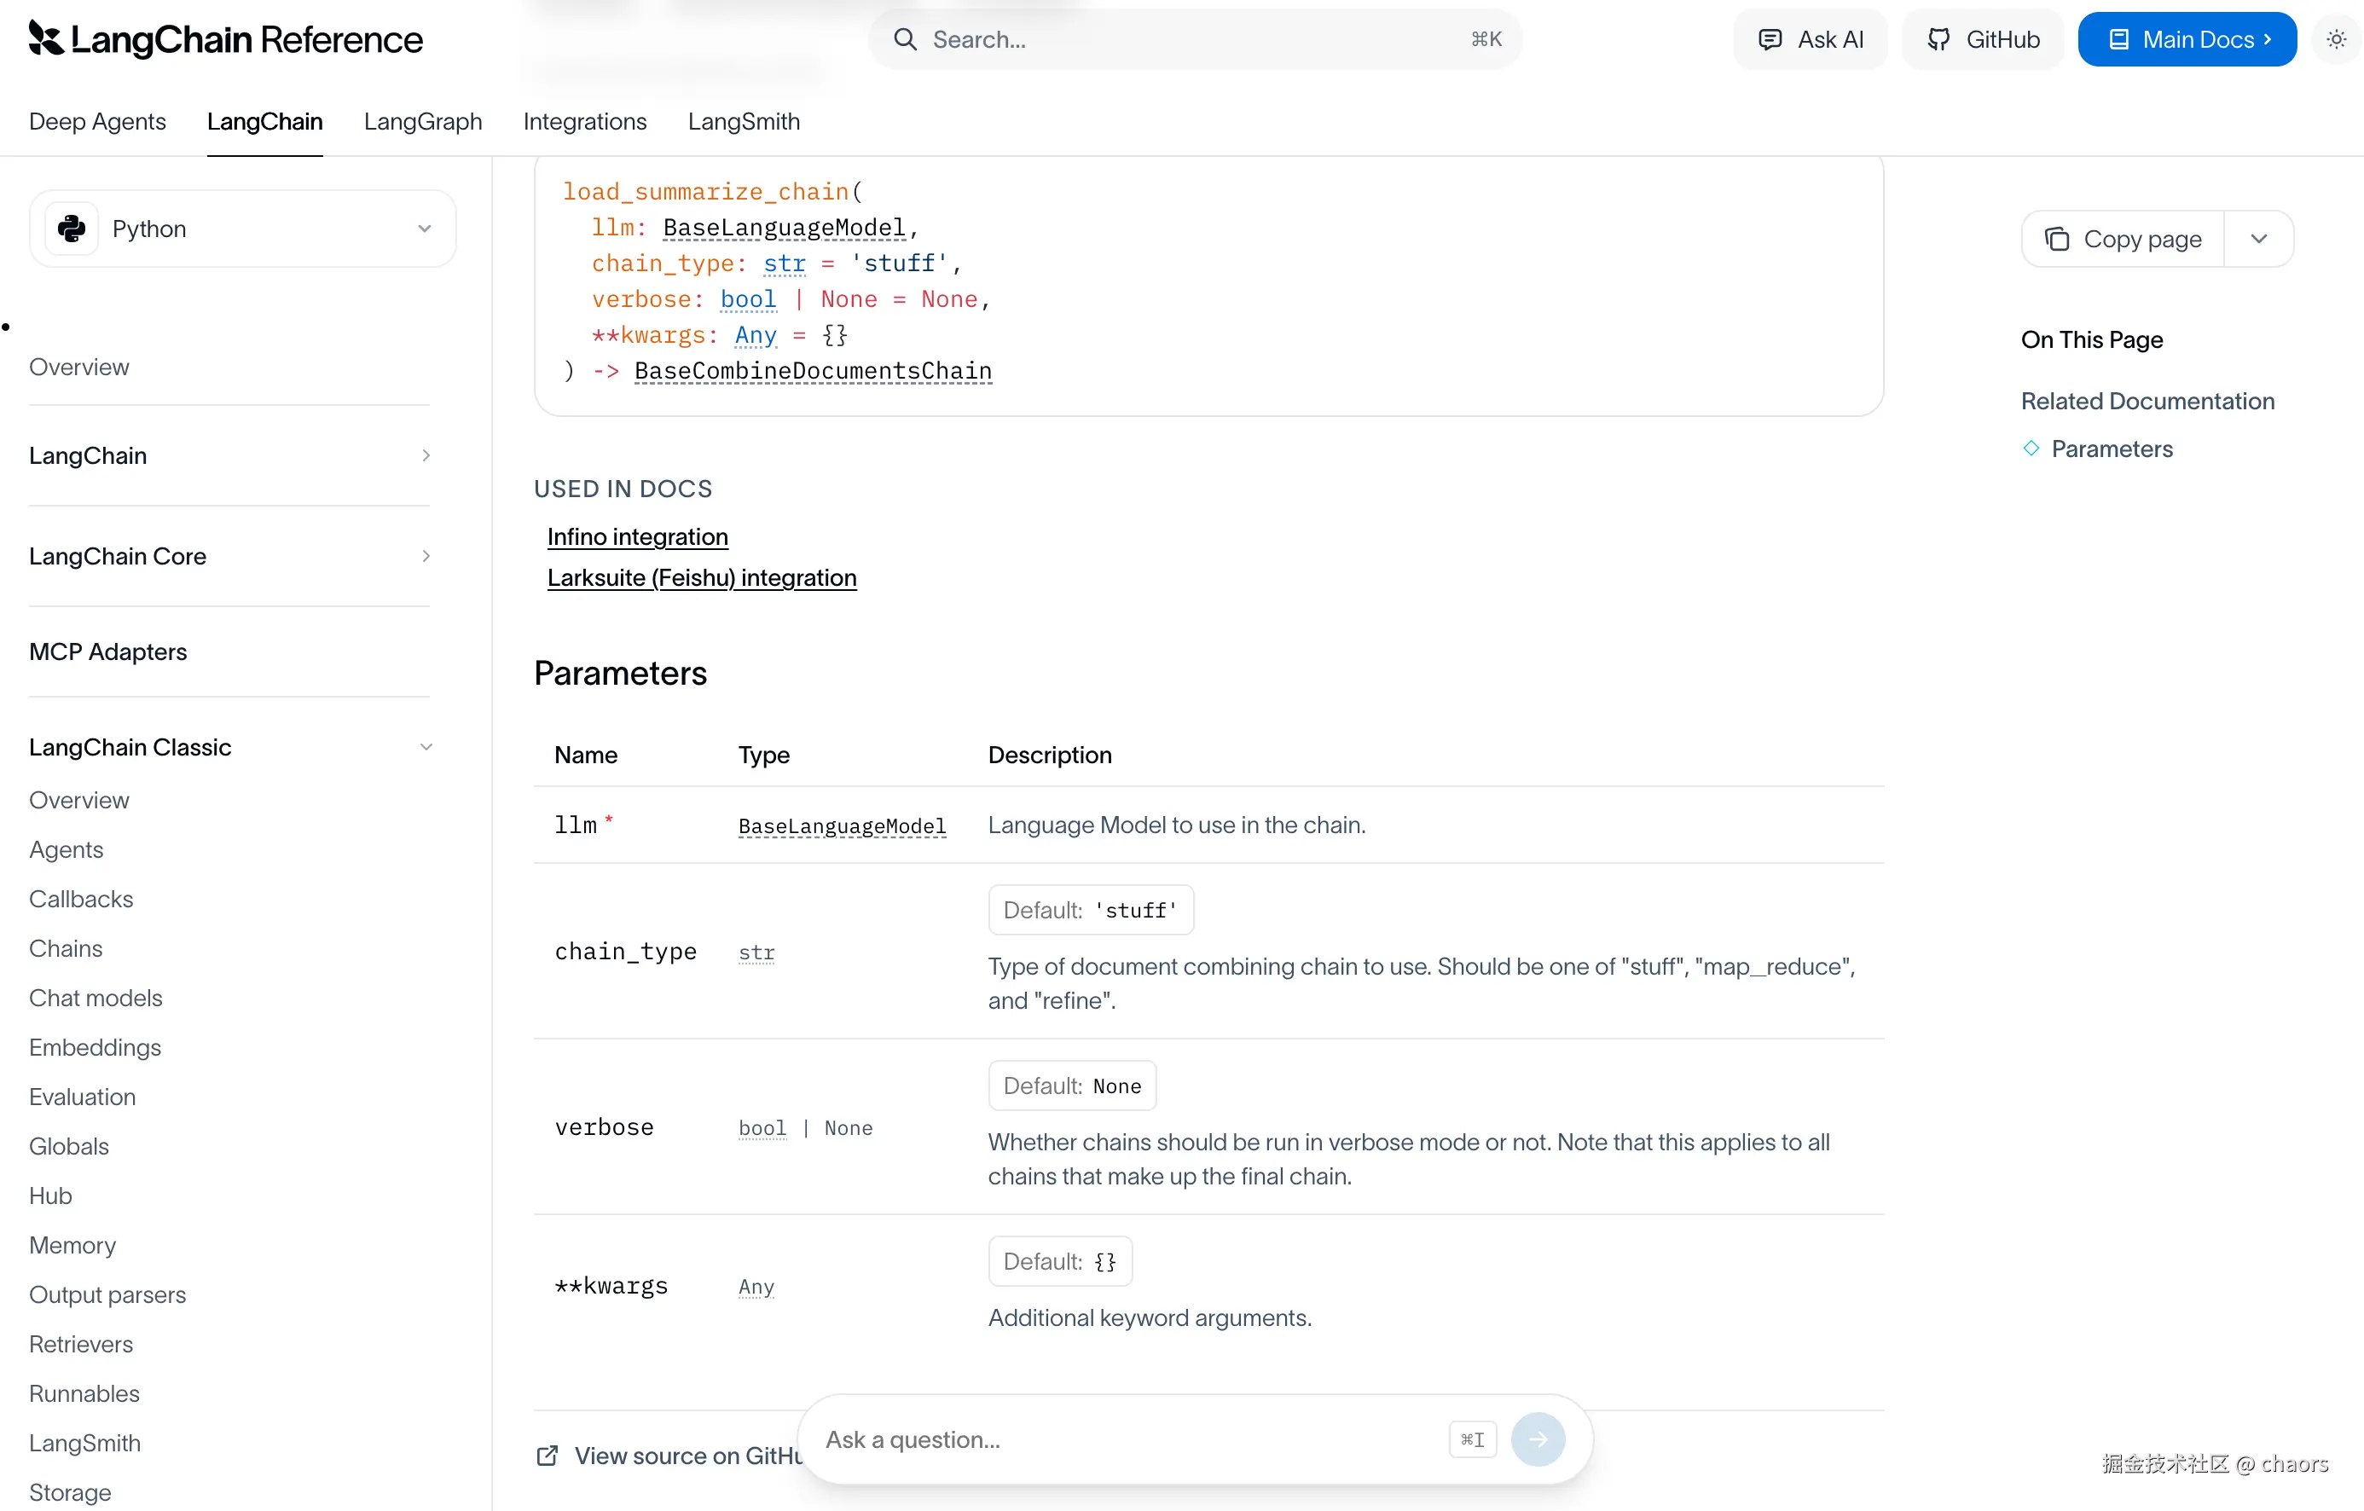
Task: Collapse the LangChain Classic sidebar section
Action: click(425, 747)
